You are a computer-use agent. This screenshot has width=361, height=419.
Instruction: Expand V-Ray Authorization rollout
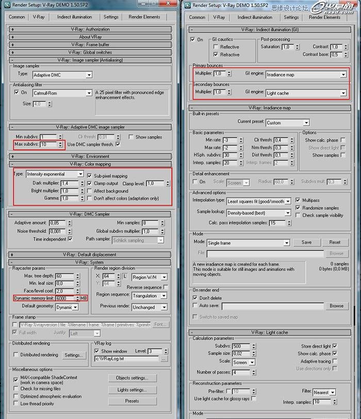[90, 29]
